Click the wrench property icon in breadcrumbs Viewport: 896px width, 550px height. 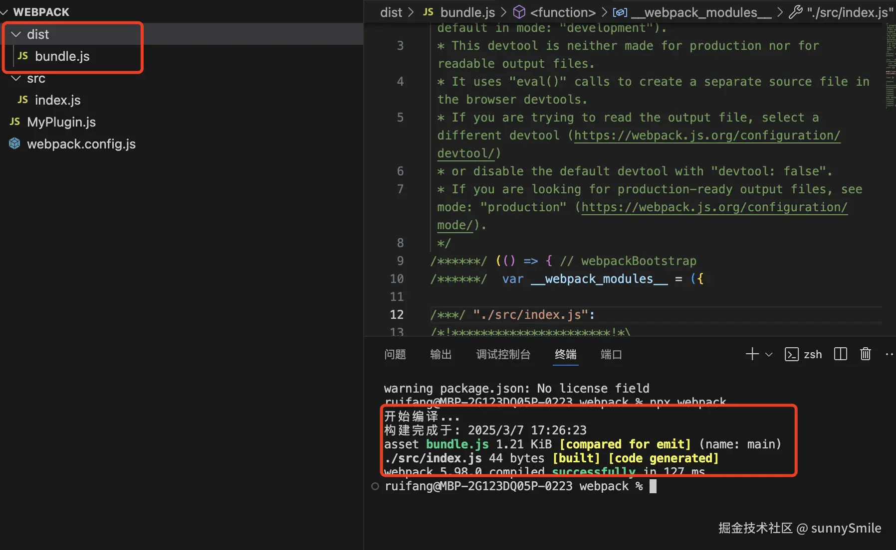coord(795,12)
